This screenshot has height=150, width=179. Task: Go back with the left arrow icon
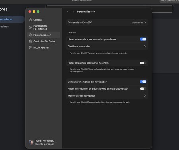(68, 12)
